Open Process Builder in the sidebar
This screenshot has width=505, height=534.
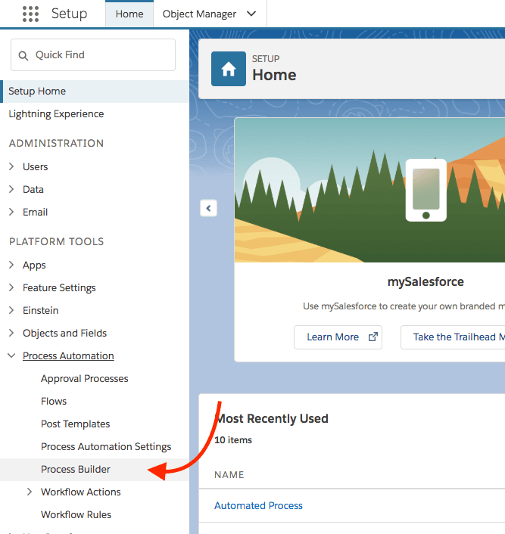tap(76, 469)
